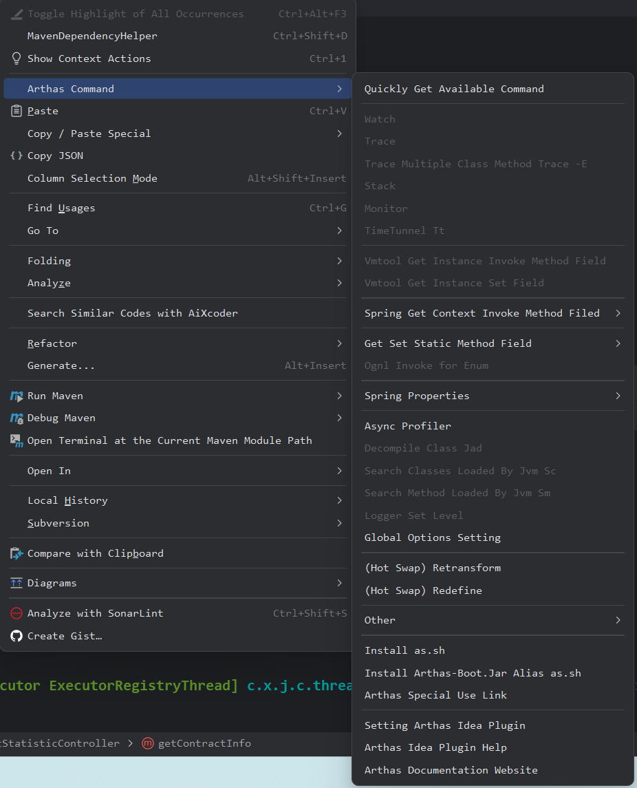Expand the Arthas Command submenu arrow
The height and width of the screenshot is (788, 637).
click(340, 89)
